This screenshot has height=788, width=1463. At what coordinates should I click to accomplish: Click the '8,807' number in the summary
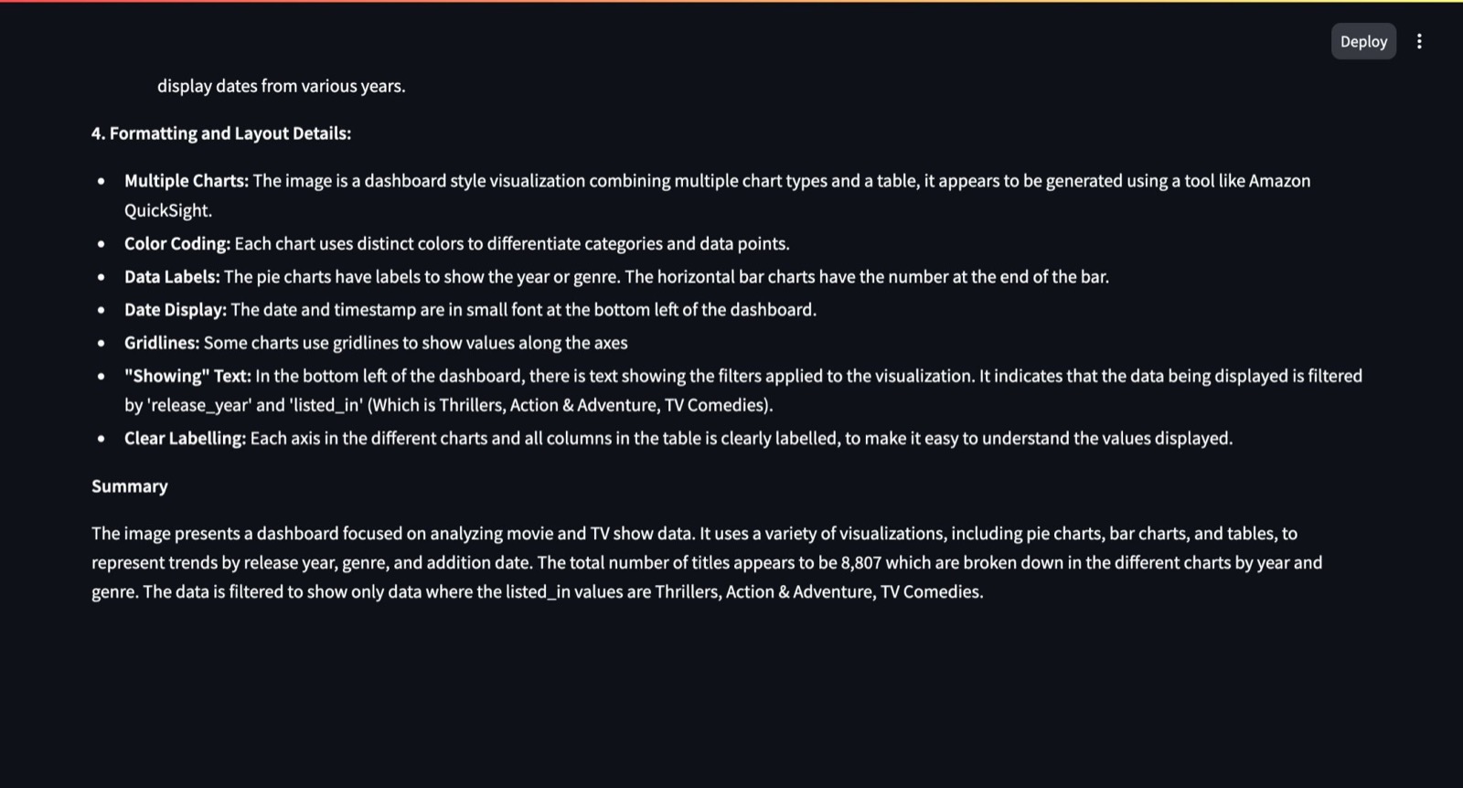pyautogui.click(x=861, y=563)
